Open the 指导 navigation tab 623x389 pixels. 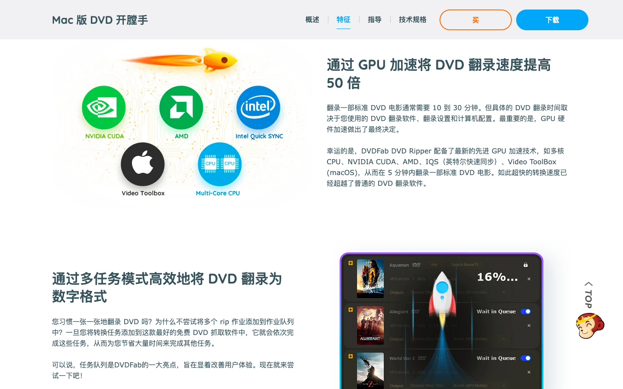375,19
